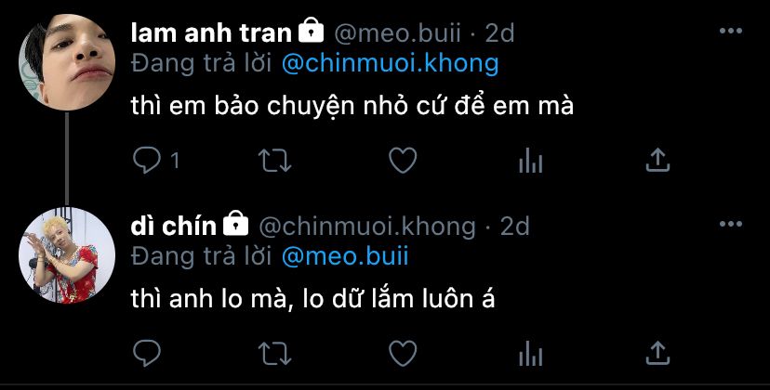
Task: Open dì chín's profile picture
Action: coord(67,255)
